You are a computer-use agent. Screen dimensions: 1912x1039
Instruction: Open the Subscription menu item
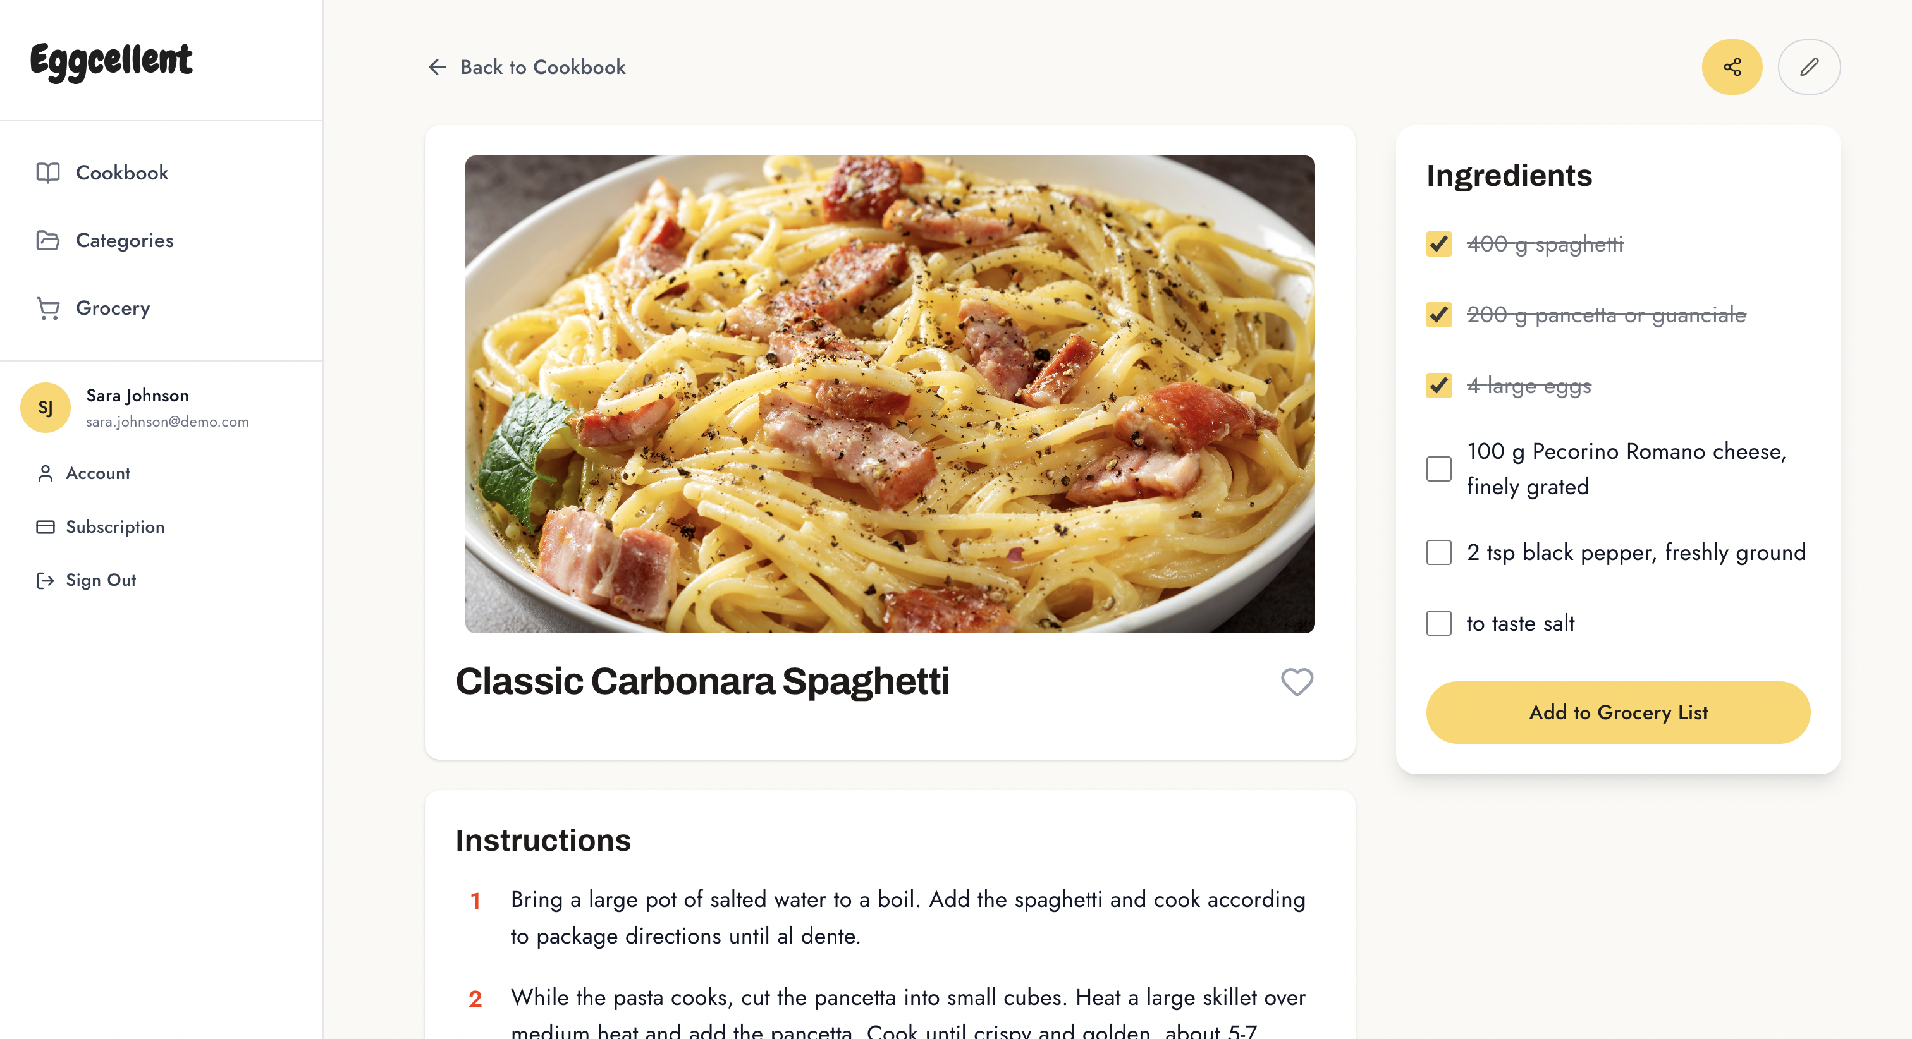[x=115, y=527]
